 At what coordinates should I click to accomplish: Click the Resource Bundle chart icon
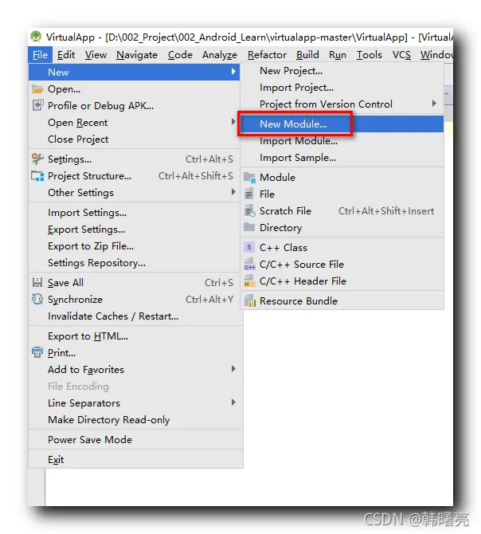tap(250, 300)
